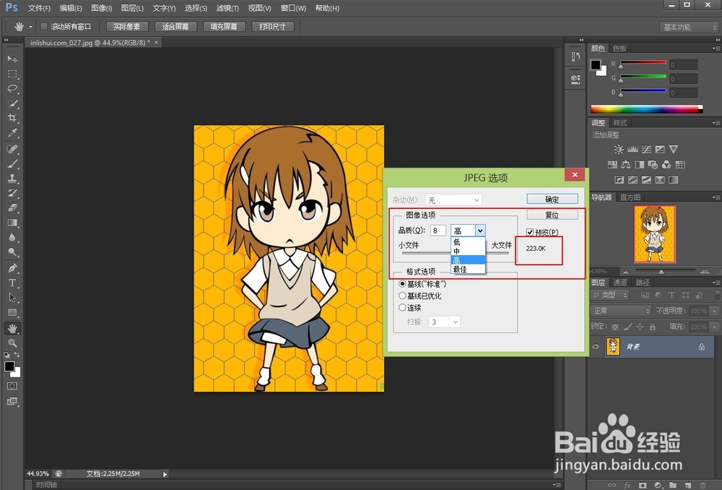
Task: Click the lock position icon in Layers panel
Action: 640,327
